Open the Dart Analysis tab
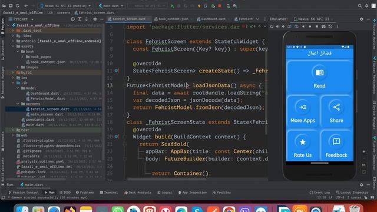The image size is (377, 212). point(138,193)
